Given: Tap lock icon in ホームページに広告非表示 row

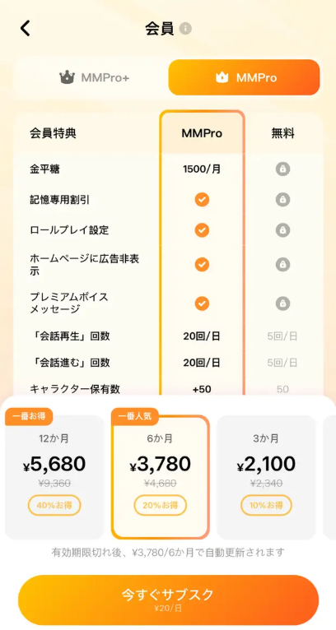Looking at the screenshot, I should tap(283, 264).
